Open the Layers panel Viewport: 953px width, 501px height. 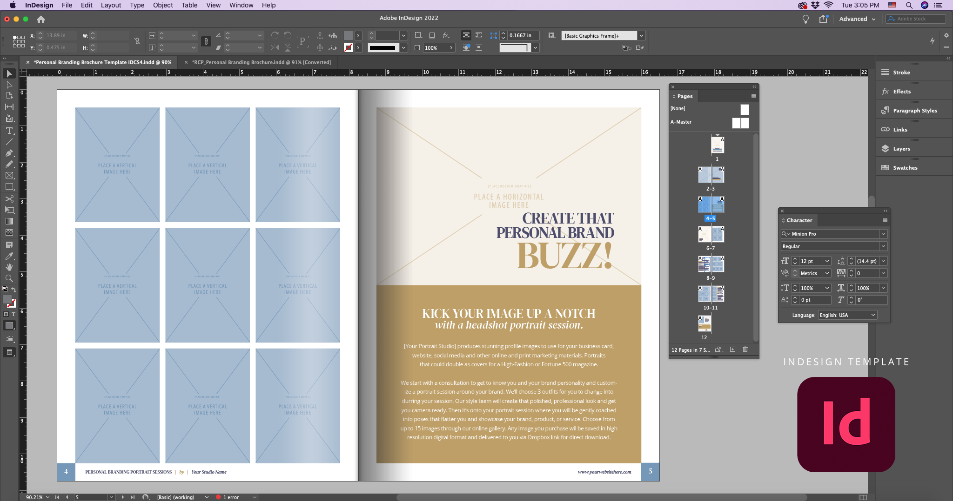coord(902,148)
